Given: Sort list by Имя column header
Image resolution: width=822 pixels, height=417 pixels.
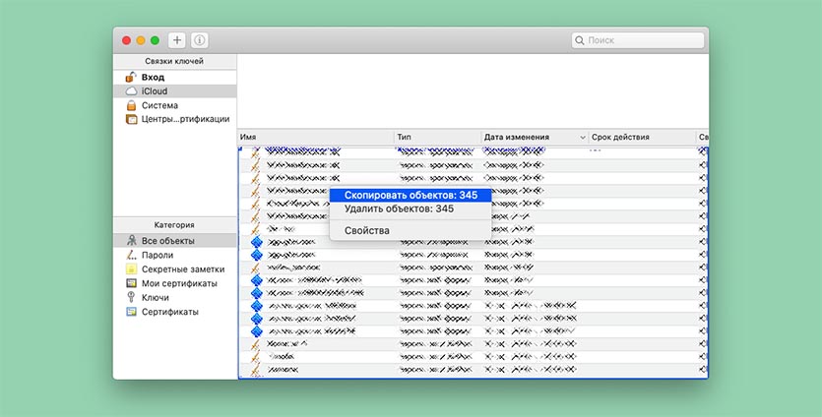Looking at the screenshot, I should pos(315,137).
